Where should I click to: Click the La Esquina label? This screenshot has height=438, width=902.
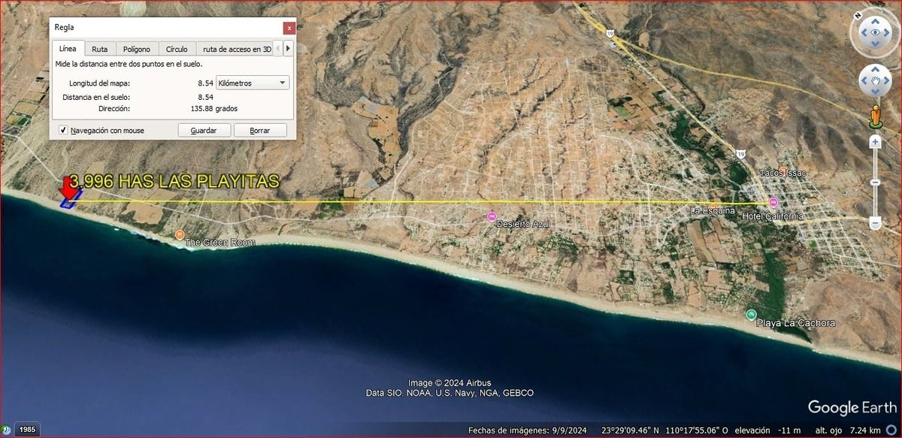(712, 211)
